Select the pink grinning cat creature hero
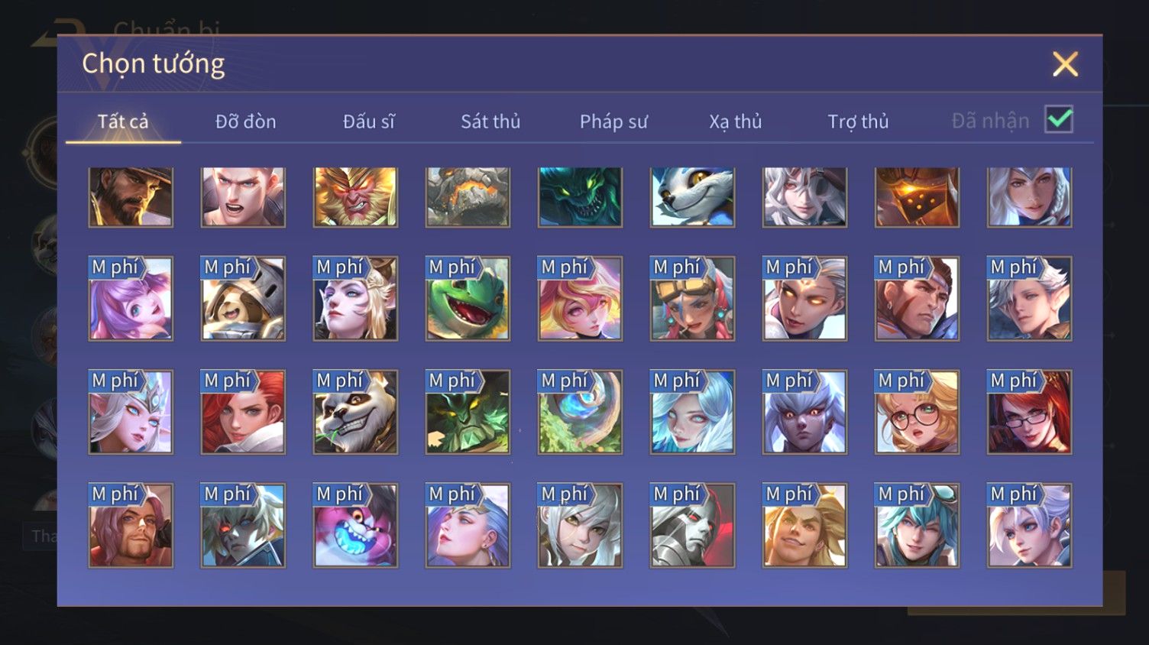The height and width of the screenshot is (645, 1149). click(355, 525)
